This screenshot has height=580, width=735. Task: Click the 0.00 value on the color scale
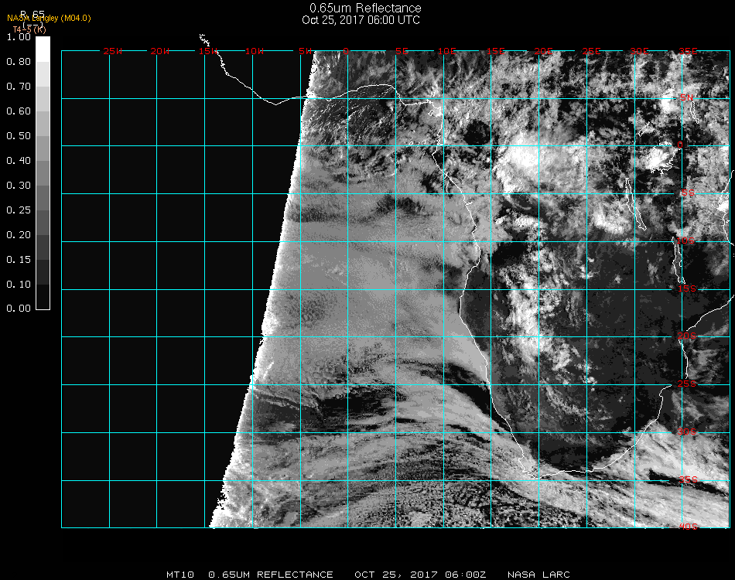(x=18, y=309)
